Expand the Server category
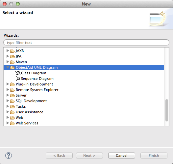The width and height of the screenshot is (173, 164). (8, 95)
